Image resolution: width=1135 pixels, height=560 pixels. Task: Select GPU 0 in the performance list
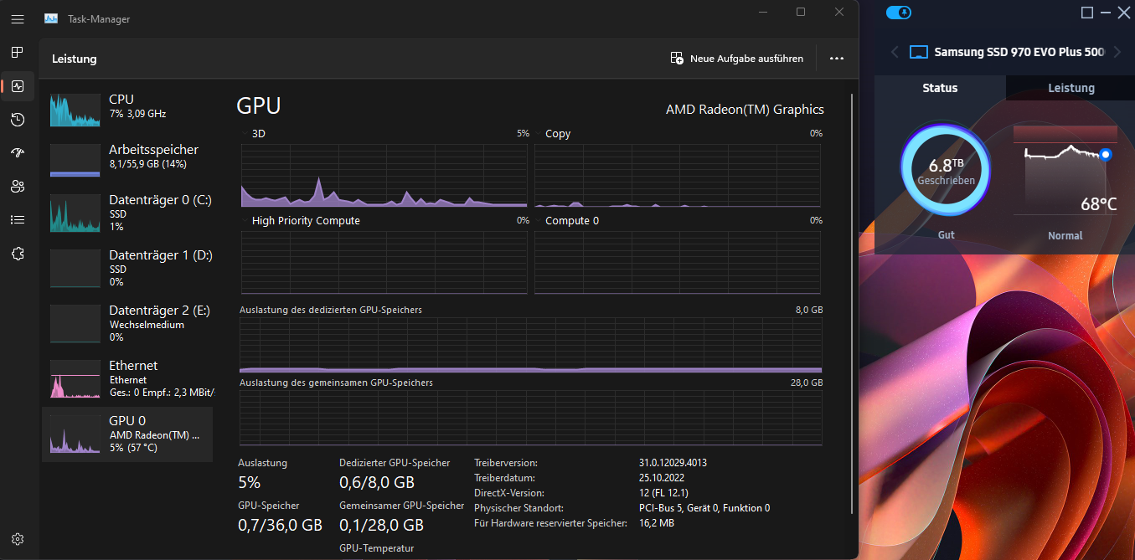point(127,434)
